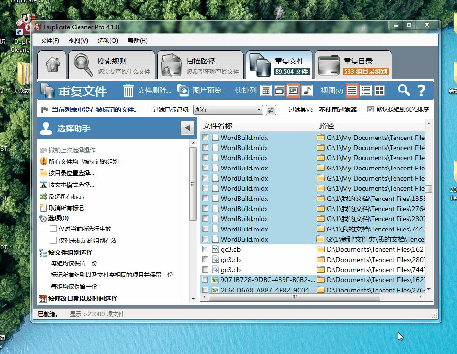Image resolution: width=457 pixels, height=354 pixels.
Task: Click the image file icon of the 2E6CD6A8 row
Action: (x=215, y=290)
